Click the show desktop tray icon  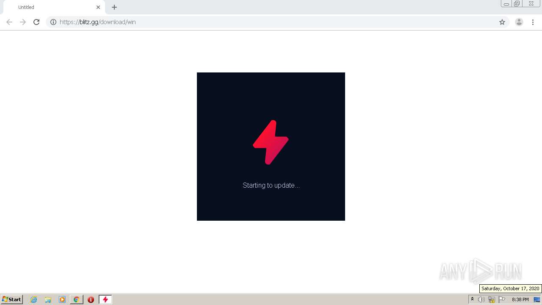[537, 299]
